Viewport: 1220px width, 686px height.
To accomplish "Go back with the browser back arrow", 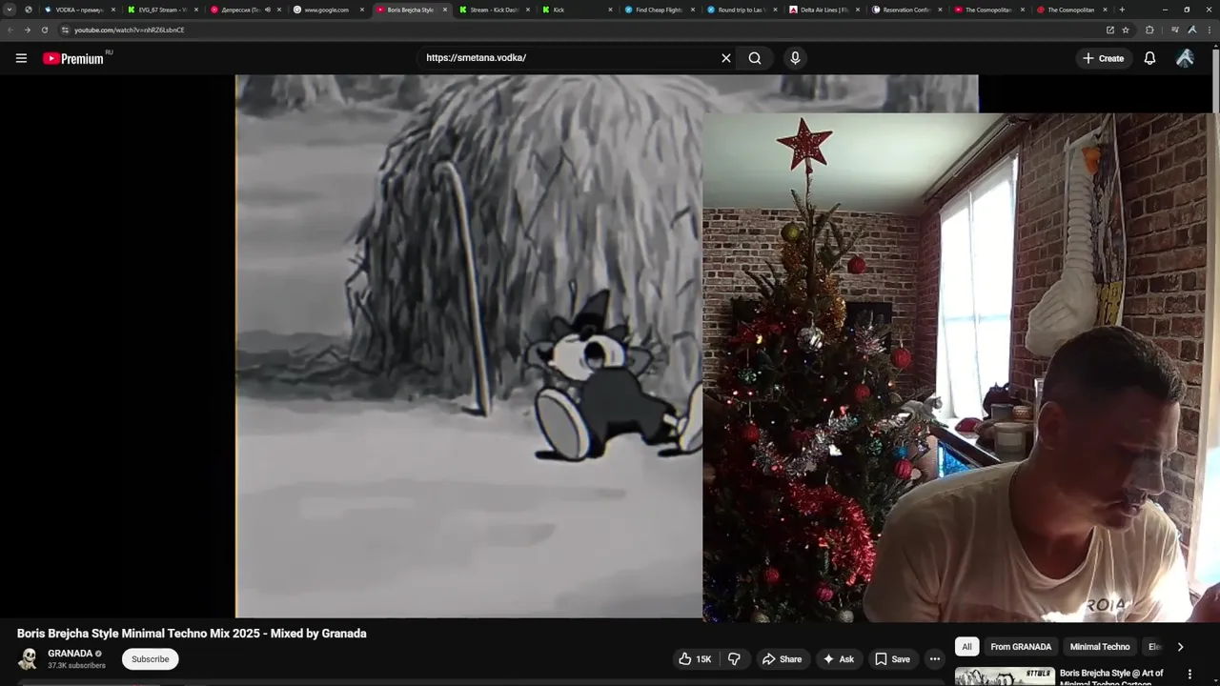I will coord(10,30).
